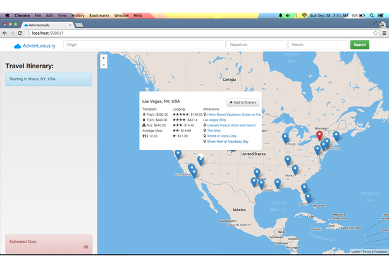Viewport: 389px width, 268px height.
Task: Open the Bookmarks menu
Action: point(99,15)
